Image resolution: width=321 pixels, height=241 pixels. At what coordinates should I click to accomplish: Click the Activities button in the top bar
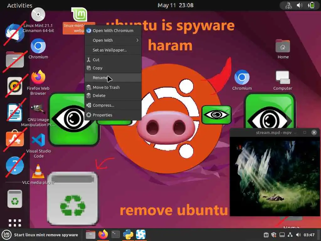click(20, 5)
